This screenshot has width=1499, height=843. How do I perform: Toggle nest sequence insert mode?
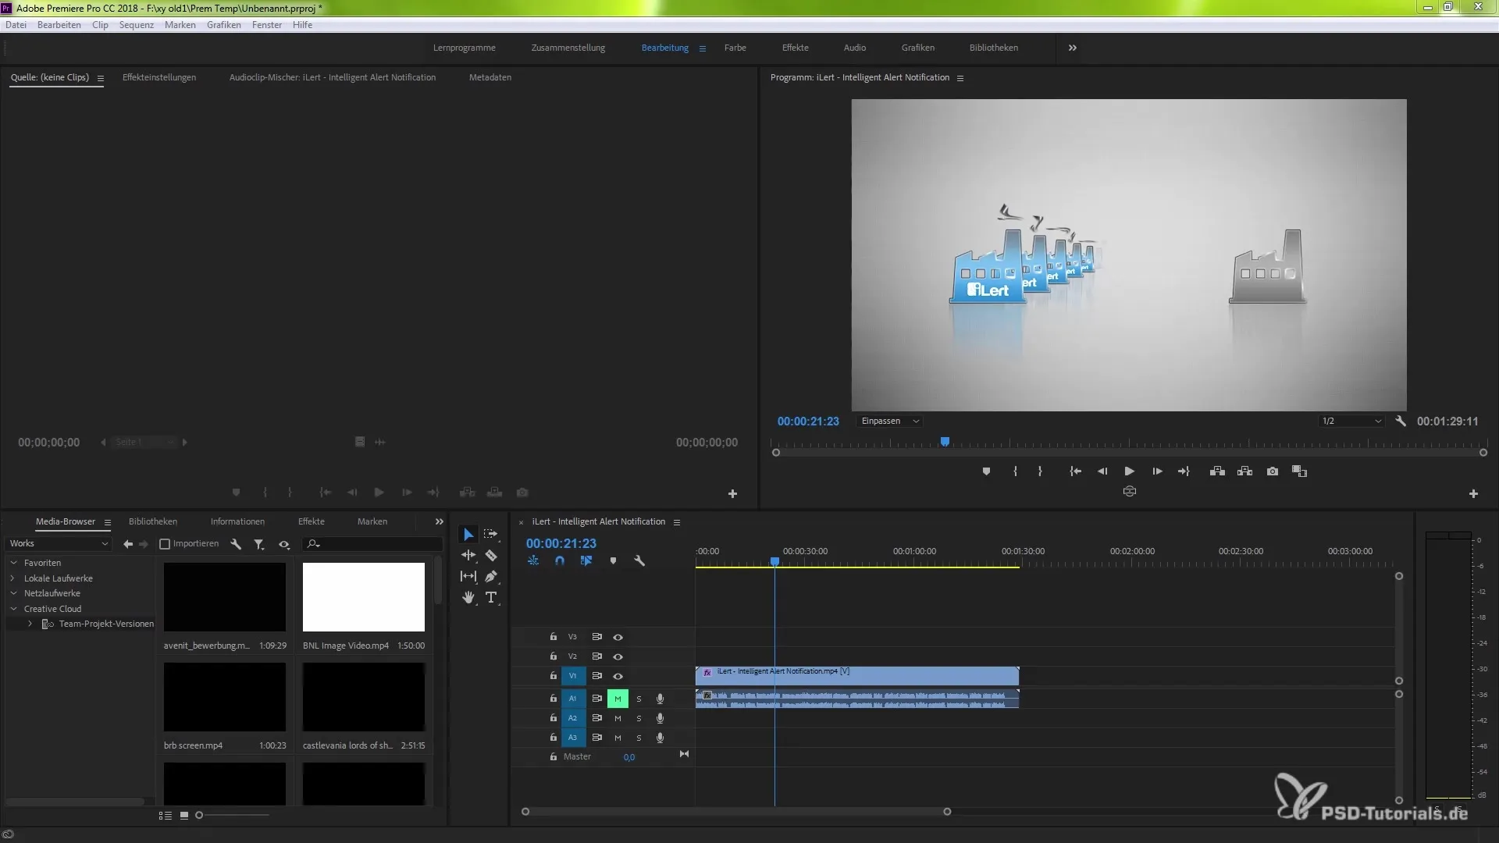point(533,561)
